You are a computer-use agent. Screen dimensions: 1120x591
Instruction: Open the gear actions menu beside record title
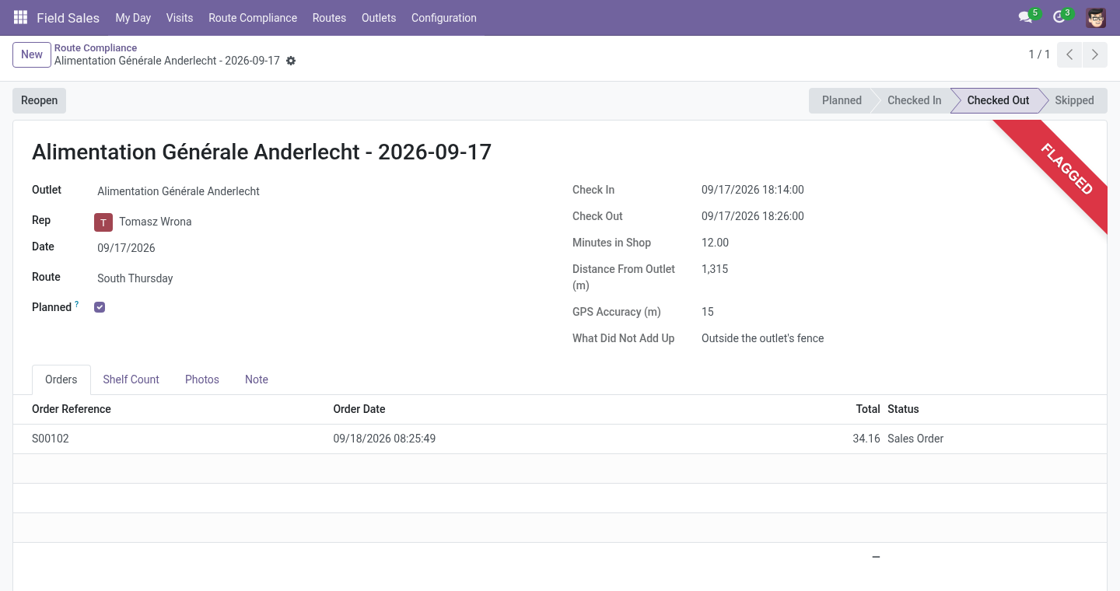coord(291,61)
